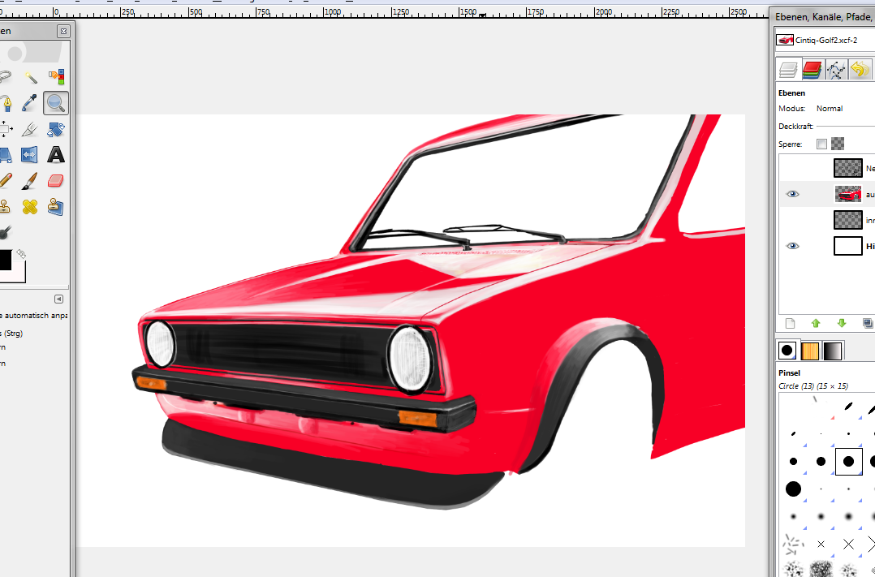Click the black foreground color swatch

click(x=4, y=261)
